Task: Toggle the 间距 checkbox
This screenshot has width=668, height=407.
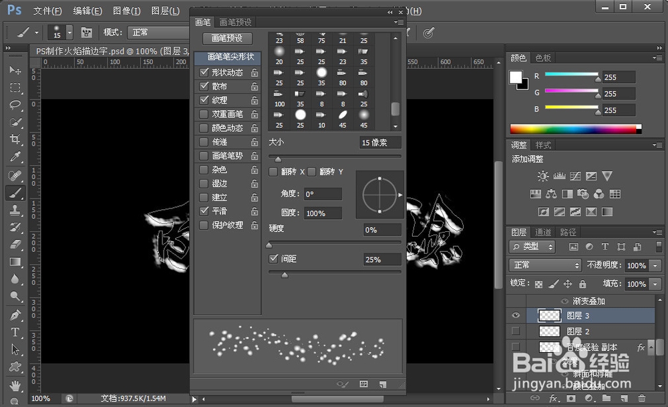Action: [x=273, y=259]
